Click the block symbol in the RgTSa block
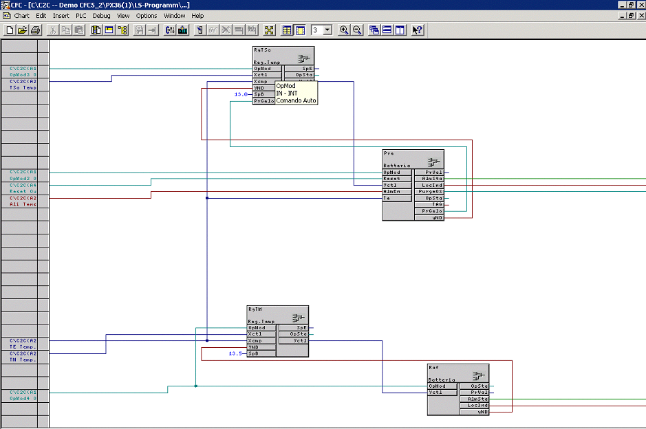Screen dimensions: 646x429 tap(304, 59)
